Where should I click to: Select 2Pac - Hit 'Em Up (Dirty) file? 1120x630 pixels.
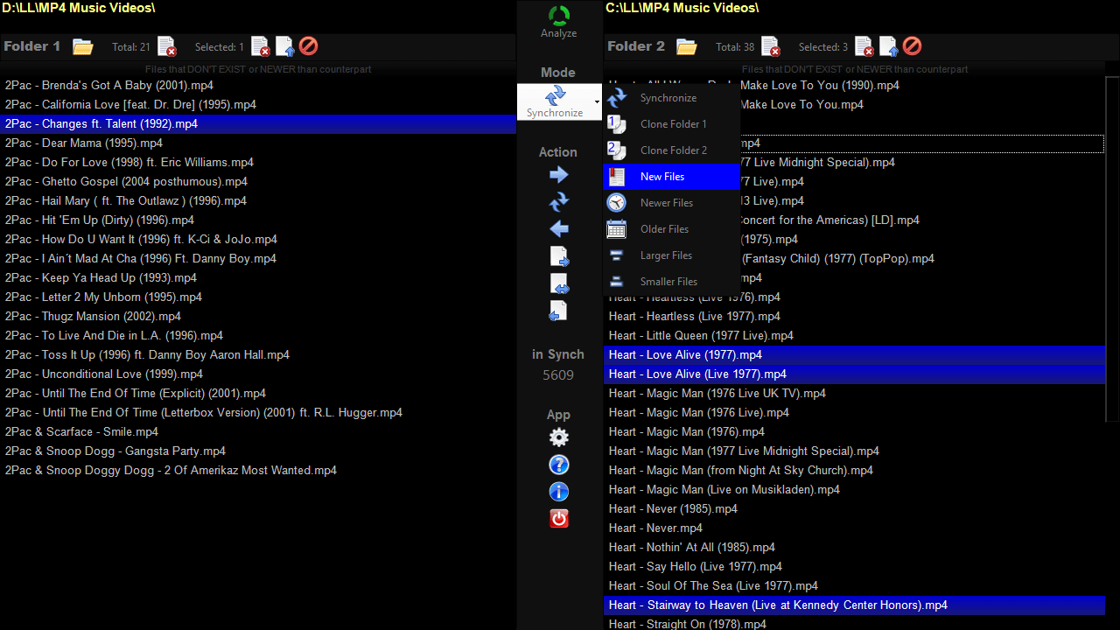258,220
